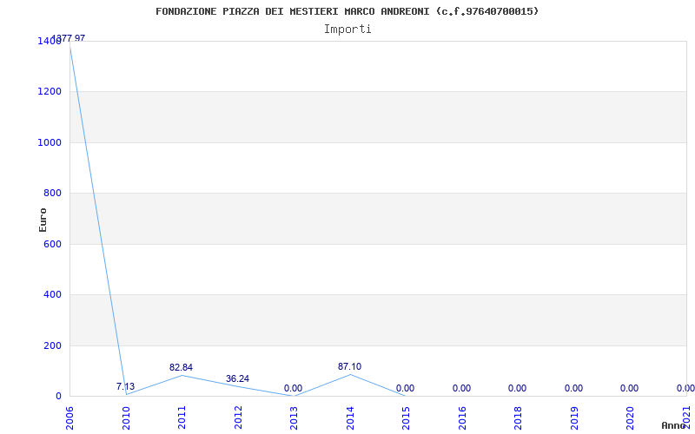Click the 0.00 label above 2016

(x=461, y=388)
